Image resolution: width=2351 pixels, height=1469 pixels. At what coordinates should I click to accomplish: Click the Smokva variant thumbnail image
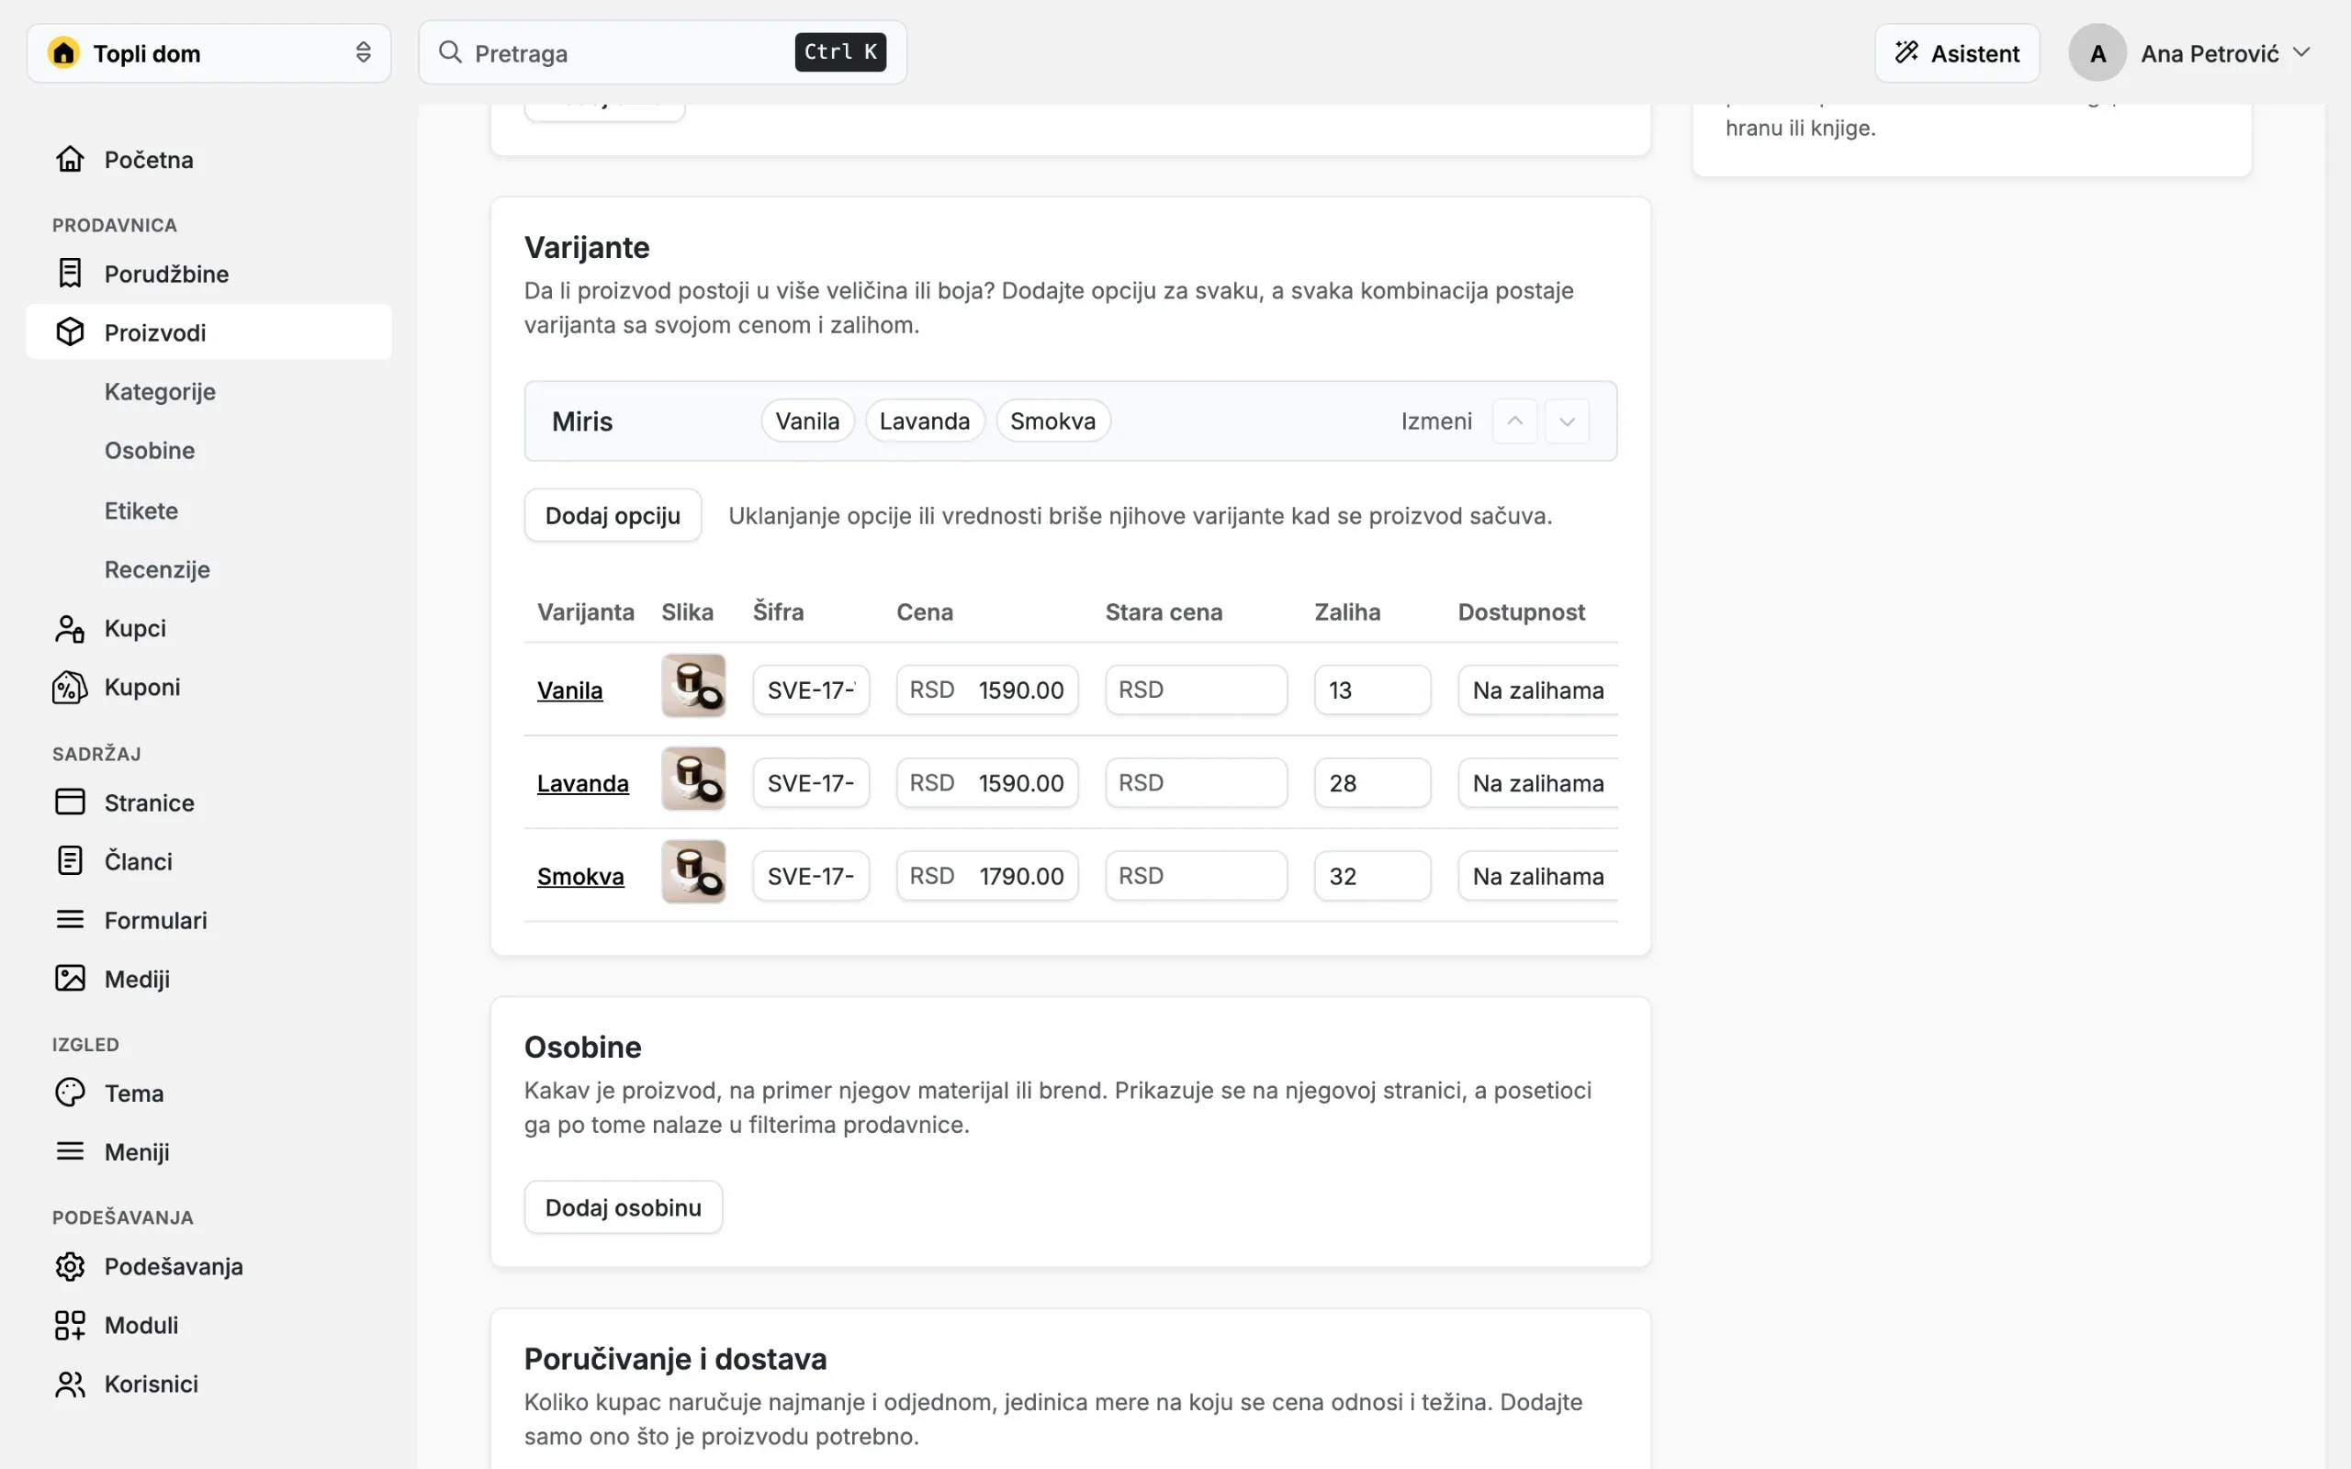tap(693, 871)
